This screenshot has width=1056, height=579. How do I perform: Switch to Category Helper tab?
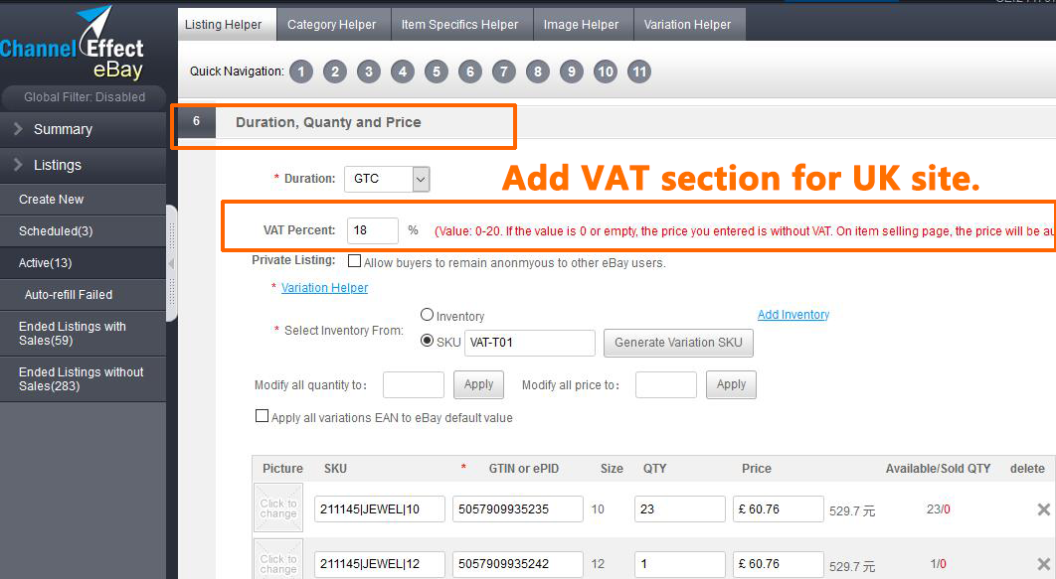(332, 24)
